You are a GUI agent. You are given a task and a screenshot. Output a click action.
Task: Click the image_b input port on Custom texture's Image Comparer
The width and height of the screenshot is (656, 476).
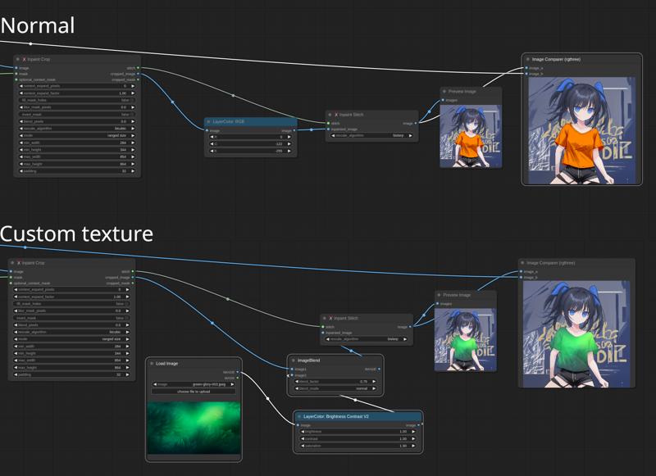[x=522, y=277]
